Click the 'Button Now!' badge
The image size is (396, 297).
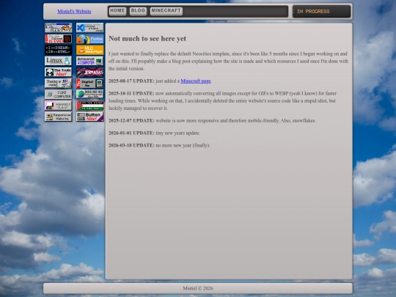(x=90, y=117)
